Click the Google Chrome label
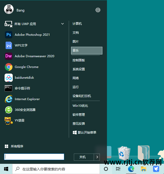The image size is (164, 174). [26, 67]
